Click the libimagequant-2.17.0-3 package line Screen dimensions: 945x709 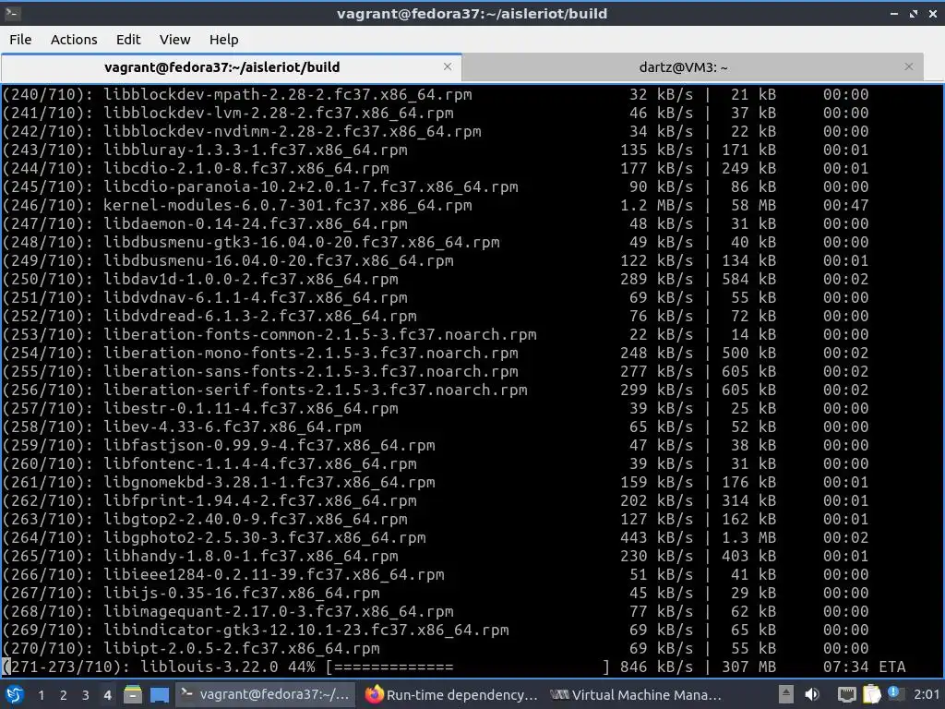coord(436,611)
